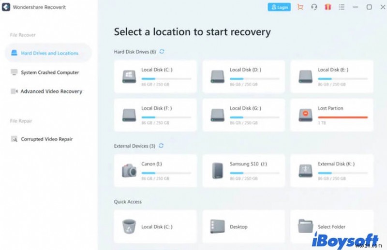Click the Lost Partion label
Viewport: 387px width, 250px height.
click(330, 108)
